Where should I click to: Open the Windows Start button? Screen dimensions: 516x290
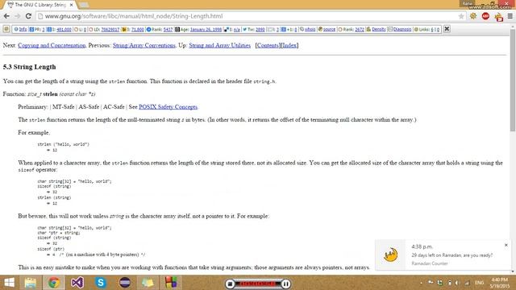pyautogui.click(x=9, y=283)
